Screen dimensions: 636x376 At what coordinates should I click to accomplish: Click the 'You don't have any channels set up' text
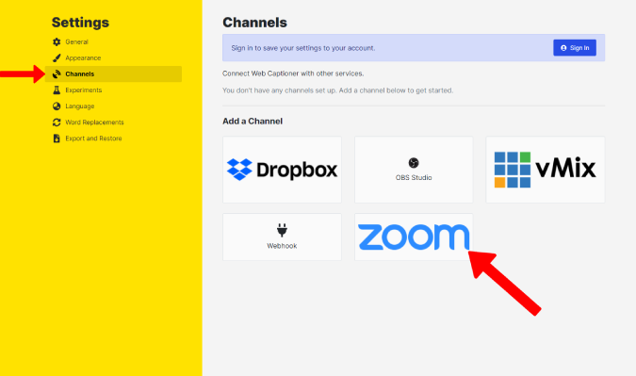337,90
